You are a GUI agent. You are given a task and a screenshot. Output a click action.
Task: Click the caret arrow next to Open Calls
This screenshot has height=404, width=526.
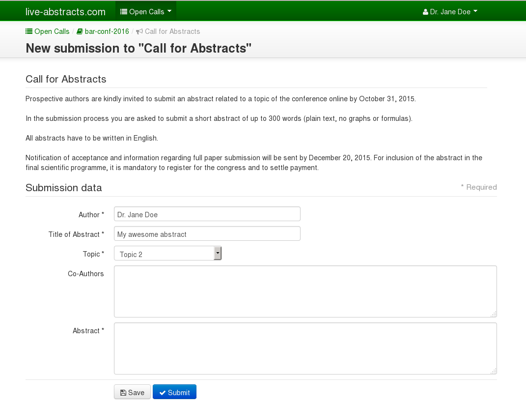(x=169, y=11)
